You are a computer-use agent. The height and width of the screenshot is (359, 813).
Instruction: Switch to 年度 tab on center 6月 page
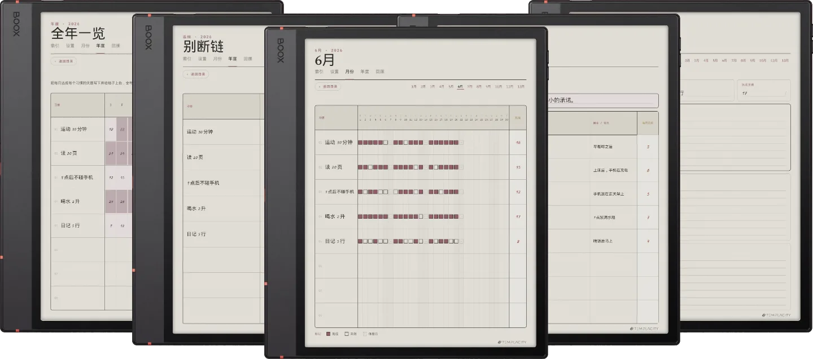(365, 72)
